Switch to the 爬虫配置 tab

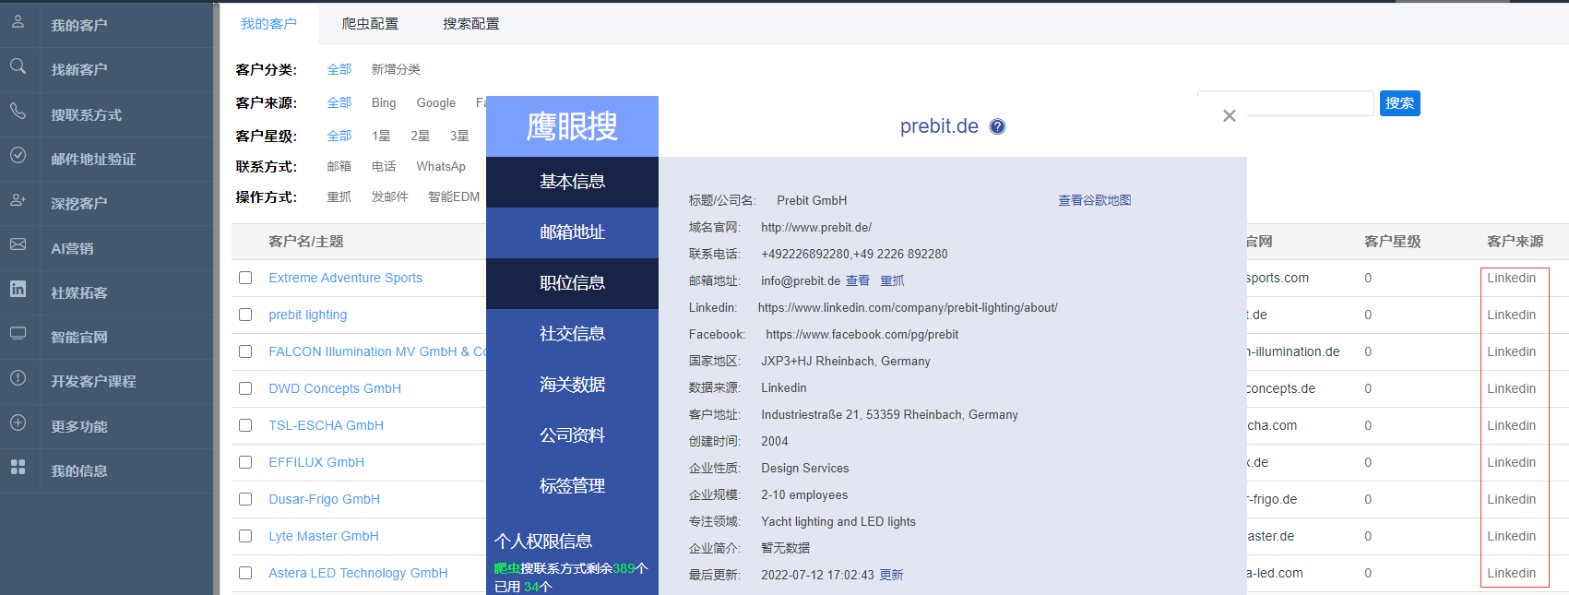point(370,24)
